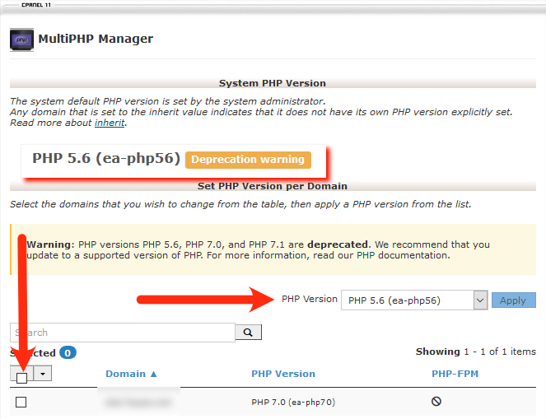
Task: Click the Selected count badge
Action: (68, 353)
